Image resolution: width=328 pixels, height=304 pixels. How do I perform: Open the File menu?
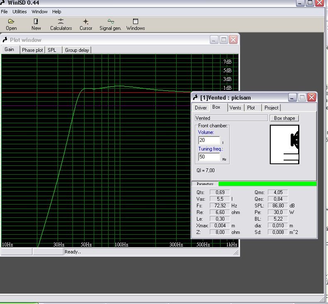coord(5,12)
